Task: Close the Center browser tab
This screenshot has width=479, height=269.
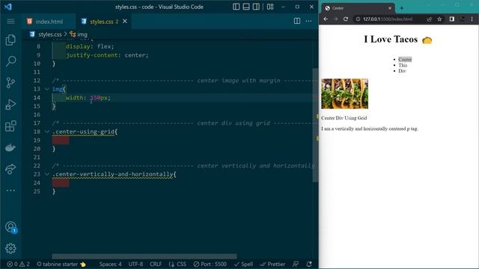Action: [x=390, y=8]
